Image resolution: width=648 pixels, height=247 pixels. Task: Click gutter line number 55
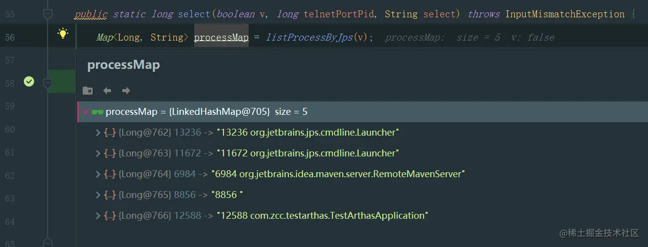pyautogui.click(x=10, y=15)
